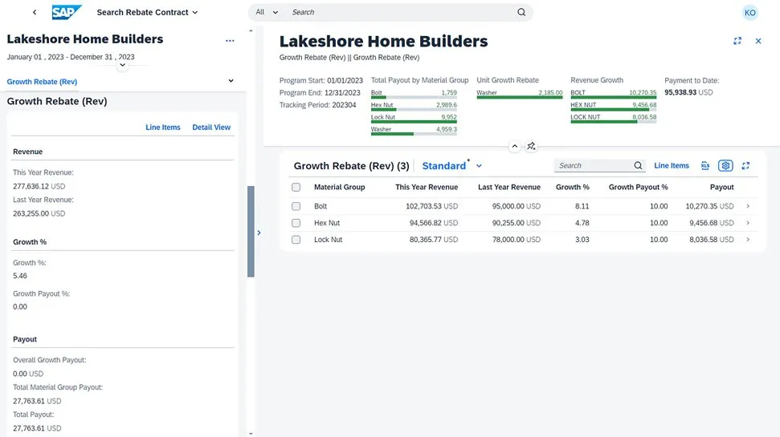Click the Growth Payout % column header
Viewport: 780px width, 437px height.
(639, 187)
